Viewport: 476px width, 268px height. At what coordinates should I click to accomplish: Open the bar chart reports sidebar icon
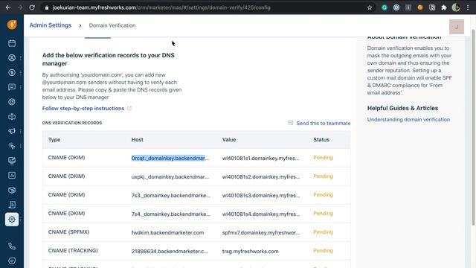point(12,176)
